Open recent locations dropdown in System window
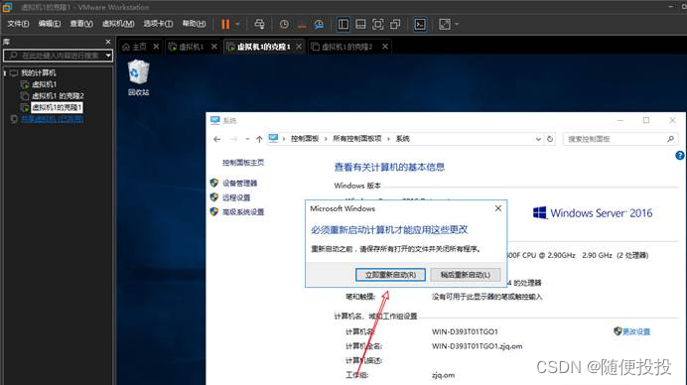Viewport: 687px width, 385px height. point(247,139)
